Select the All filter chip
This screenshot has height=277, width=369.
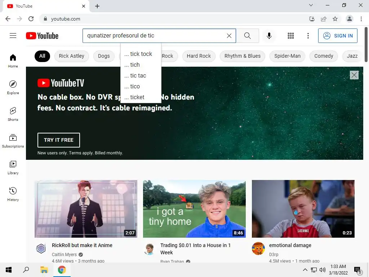[42, 56]
